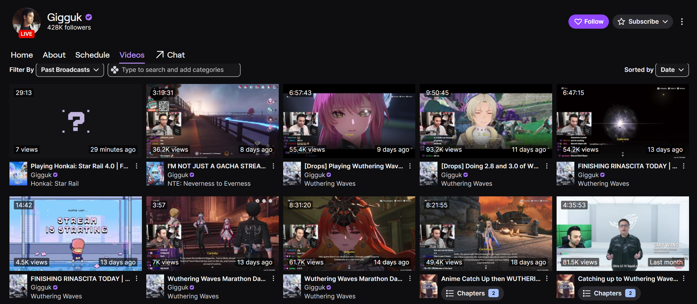The image size is (697, 304).
Task: Click the "428K followers" text
Action: (69, 28)
